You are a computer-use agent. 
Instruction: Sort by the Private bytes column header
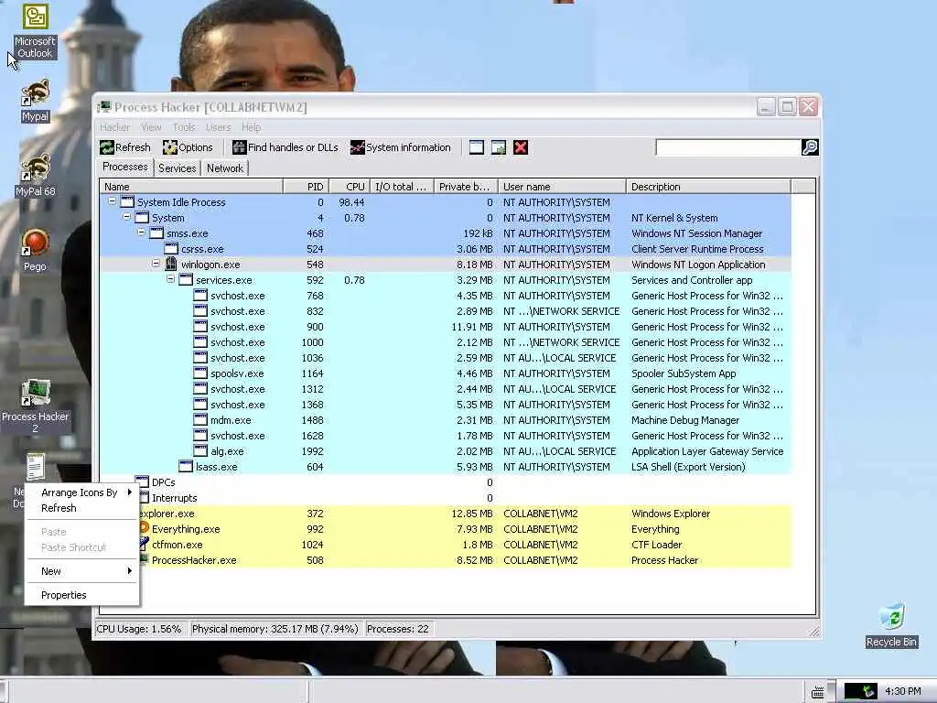(466, 187)
